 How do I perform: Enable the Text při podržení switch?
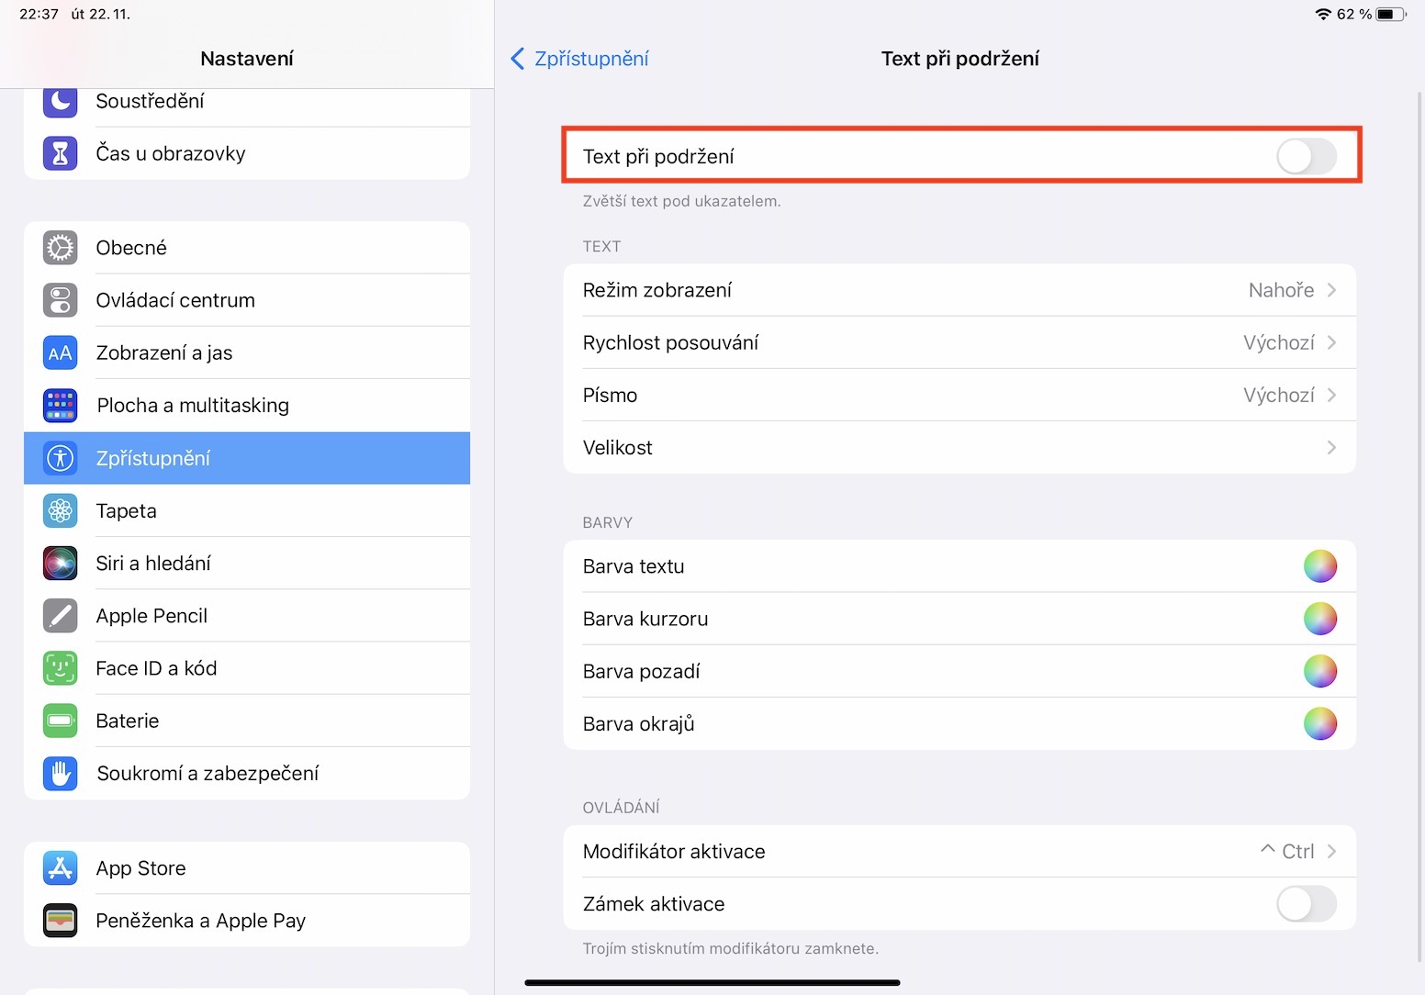(x=1306, y=156)
